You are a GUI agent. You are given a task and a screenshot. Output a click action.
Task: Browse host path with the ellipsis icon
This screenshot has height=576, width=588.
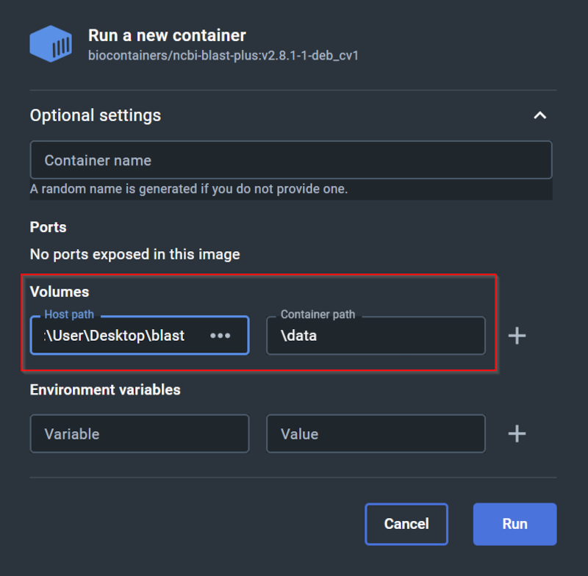pos(220,336)
